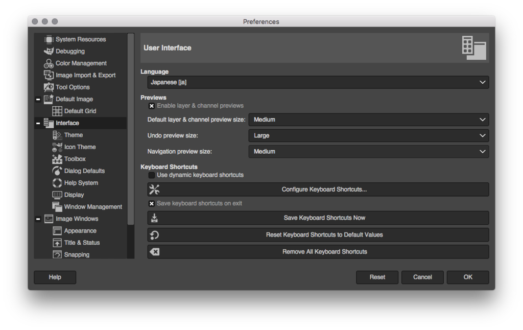Screen dimensions: 523x330
Task: Collapse the Image Windows tree node
Action: 38,219
